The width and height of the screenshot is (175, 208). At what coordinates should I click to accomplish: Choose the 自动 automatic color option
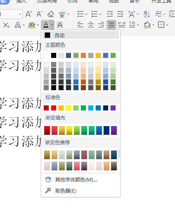[80, 35]
